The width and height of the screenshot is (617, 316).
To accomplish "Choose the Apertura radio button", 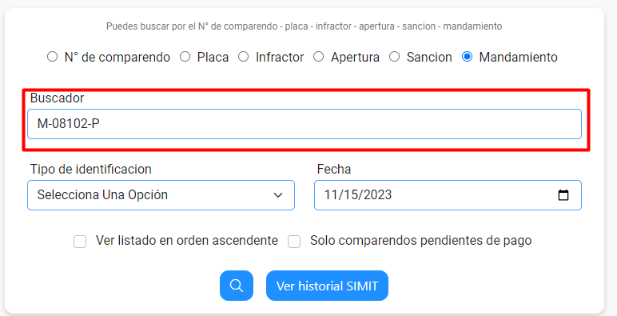I will [318, 57].
